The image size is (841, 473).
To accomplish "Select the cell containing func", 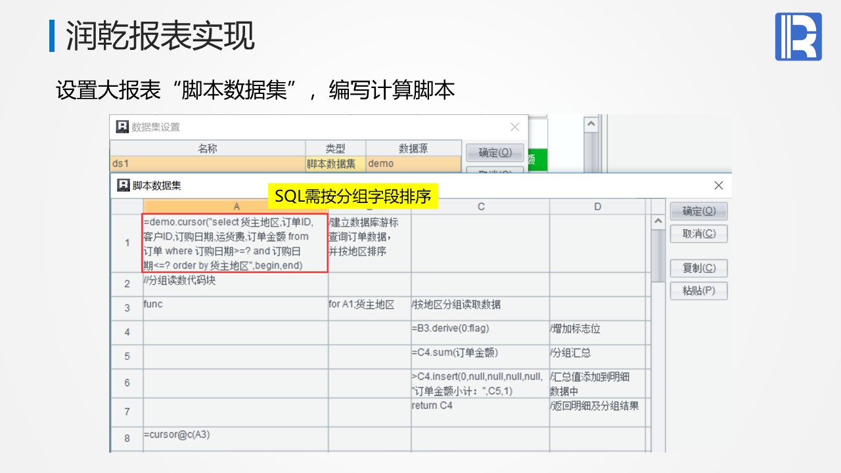I will click(x=236, y=309).
